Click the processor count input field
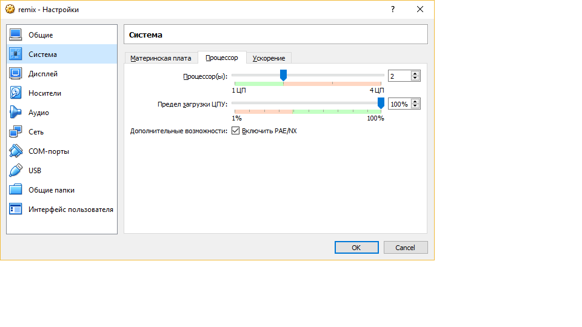Screen dimensions: 582x327 (398, 76)
